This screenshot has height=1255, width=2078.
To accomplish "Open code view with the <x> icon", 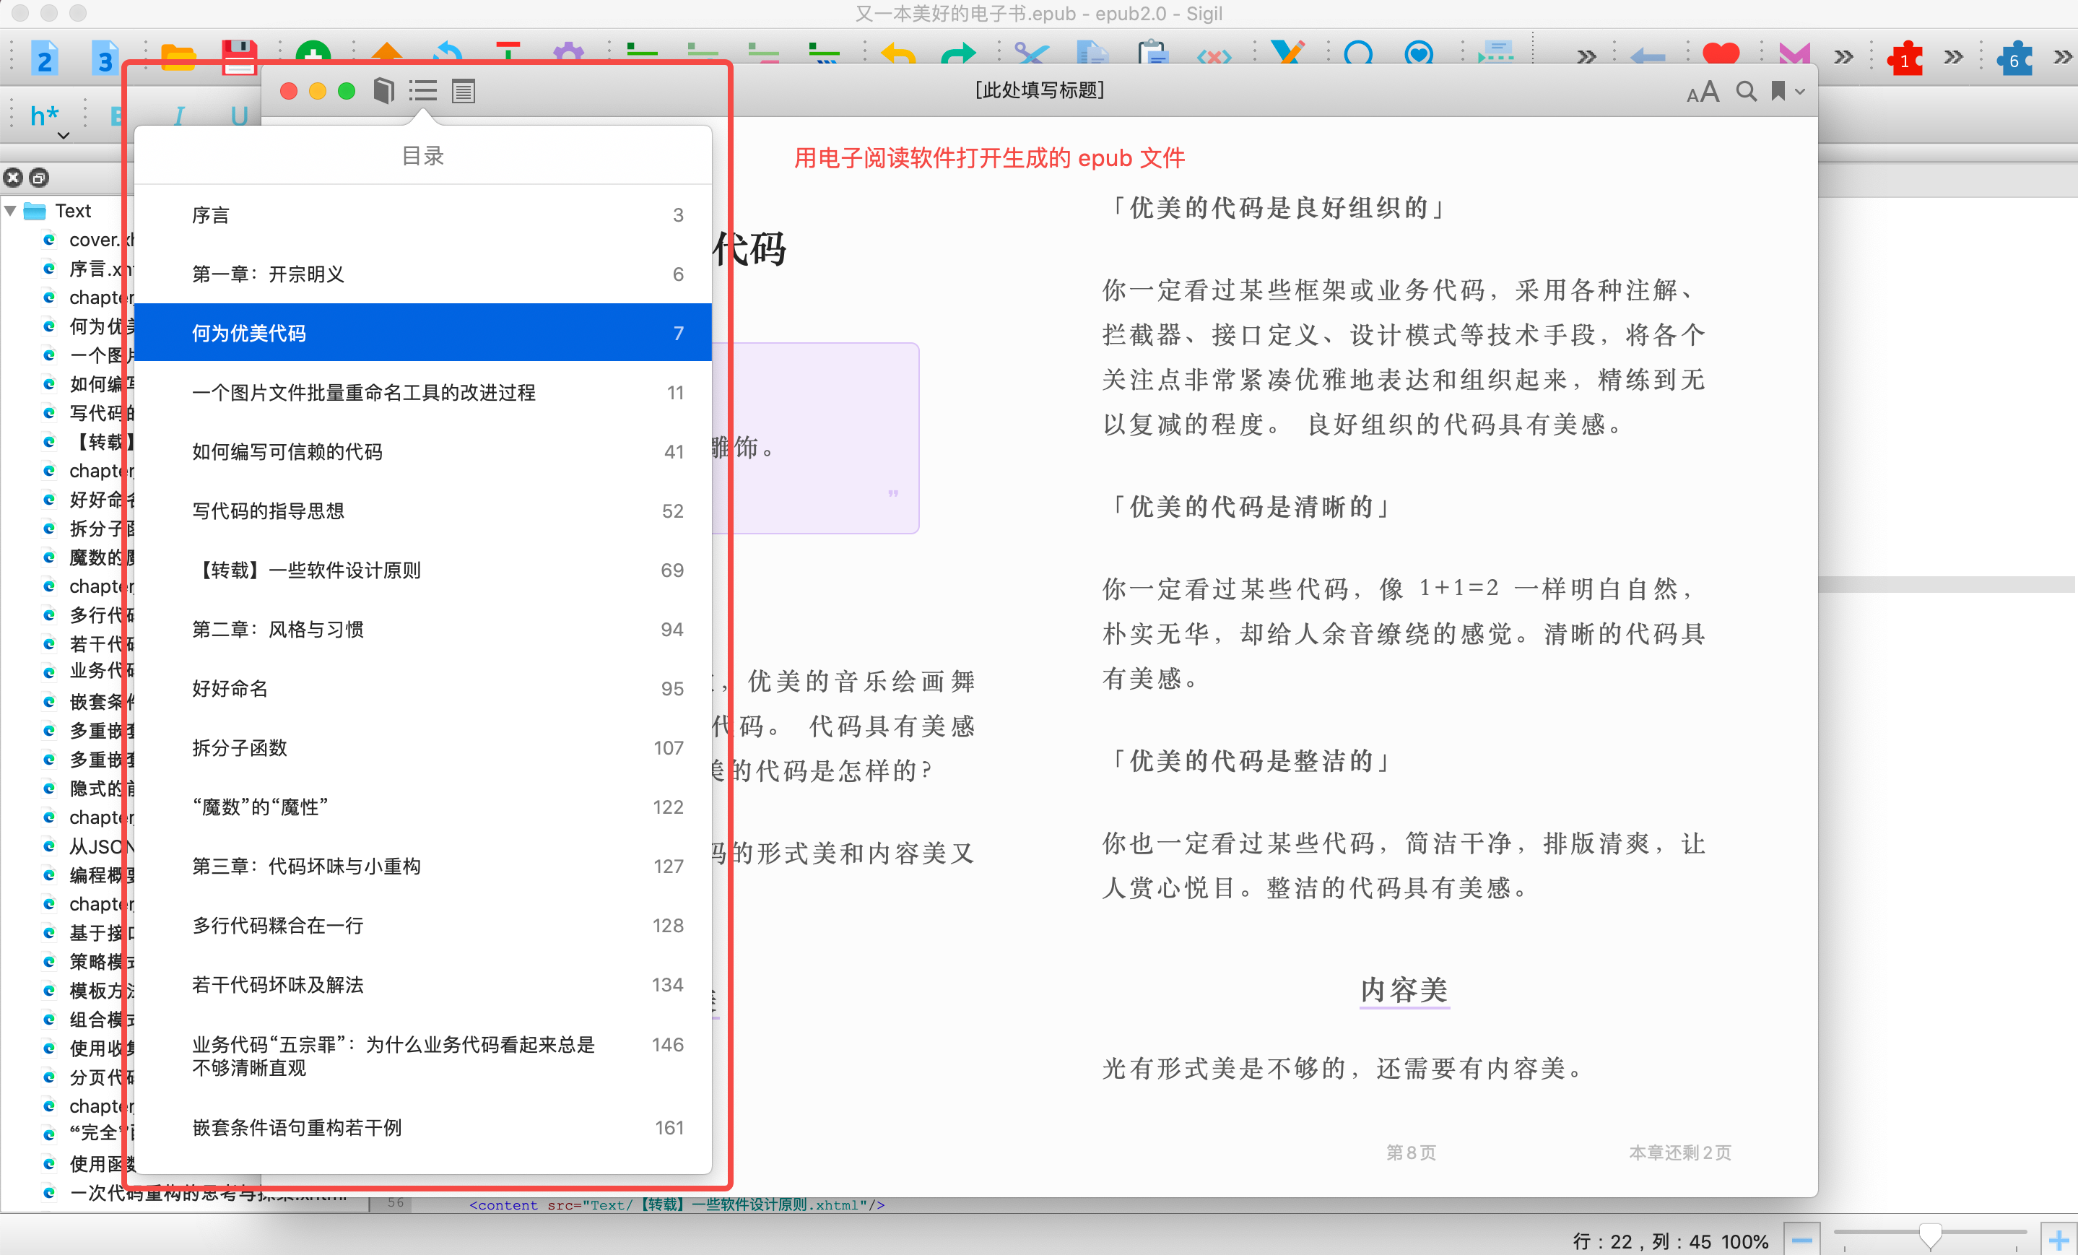I will coord(1214,56).
